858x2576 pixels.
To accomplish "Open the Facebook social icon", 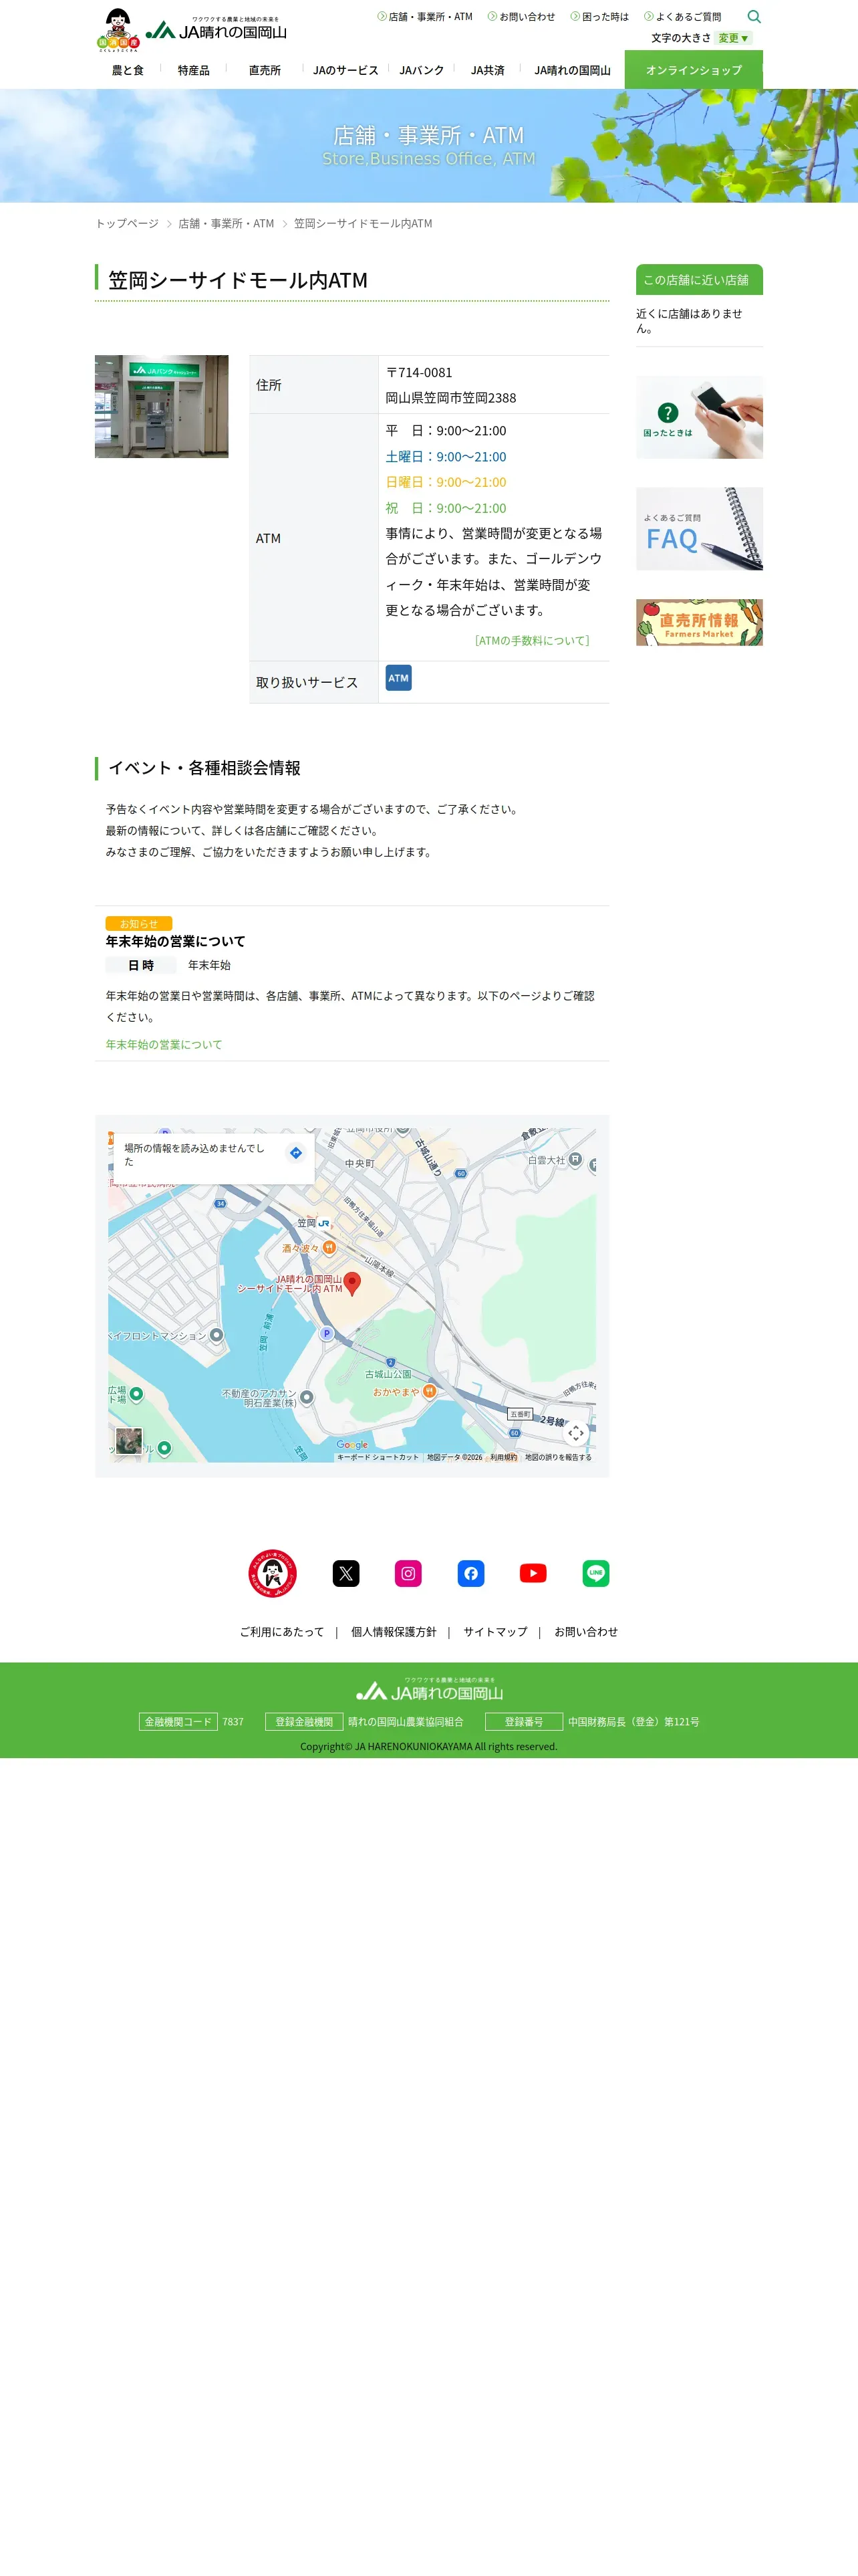I will [x=470, y=1573].
